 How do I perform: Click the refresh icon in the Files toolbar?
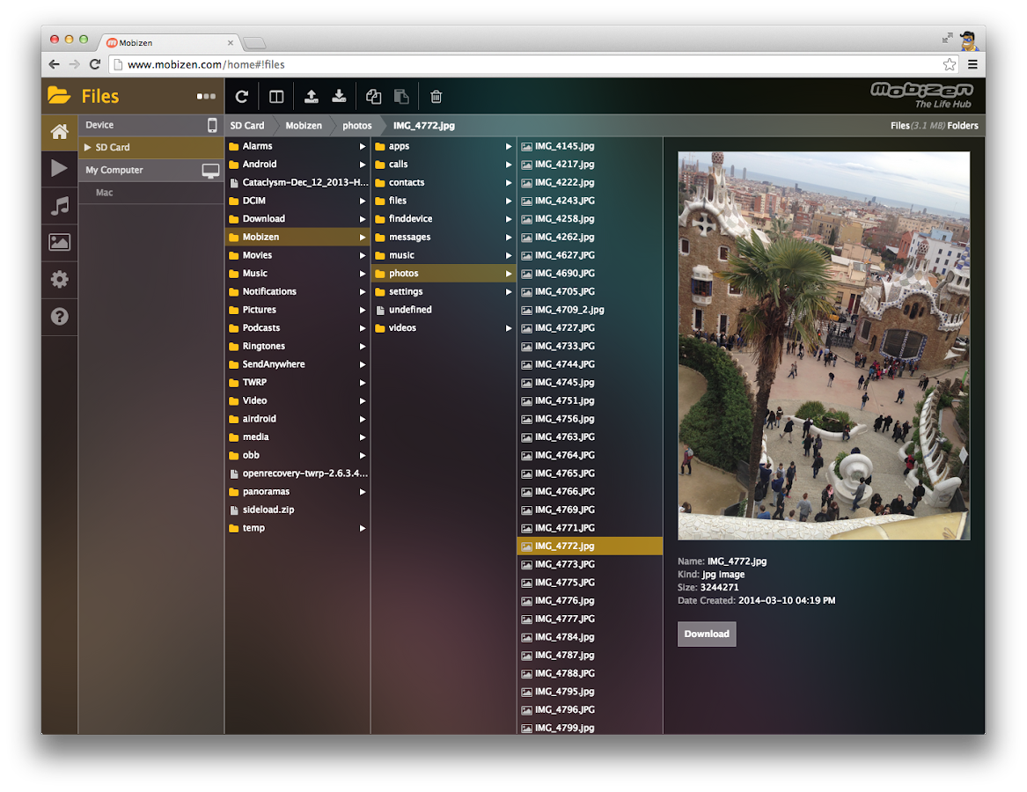pos(241,97)
